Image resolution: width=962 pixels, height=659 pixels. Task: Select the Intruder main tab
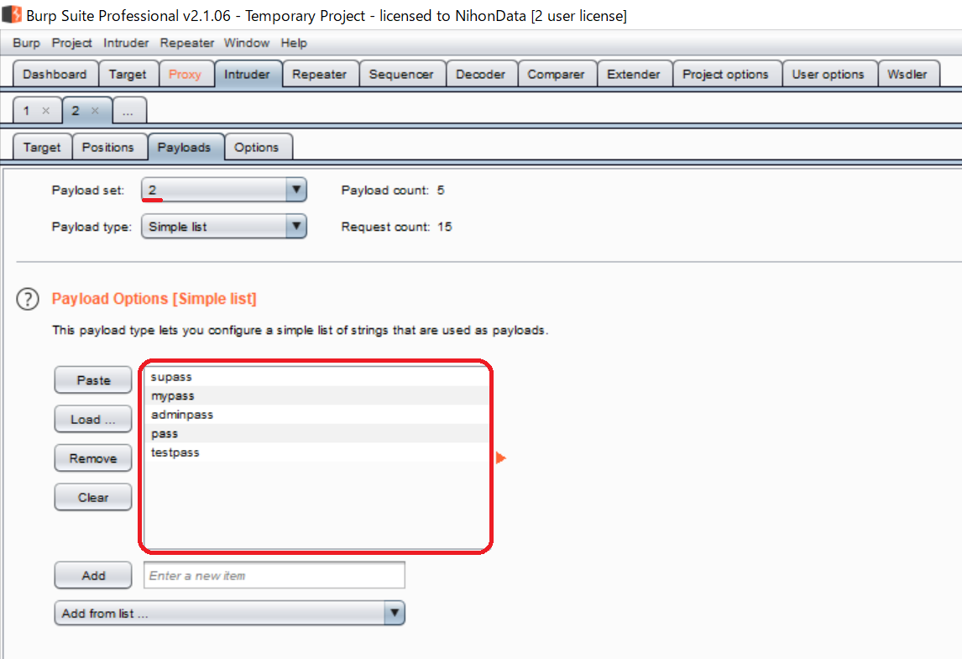tap(248, 74)
